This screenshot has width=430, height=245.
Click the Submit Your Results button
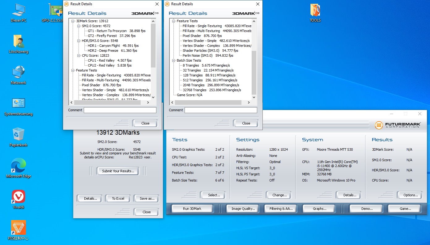(x=118, y=171)
